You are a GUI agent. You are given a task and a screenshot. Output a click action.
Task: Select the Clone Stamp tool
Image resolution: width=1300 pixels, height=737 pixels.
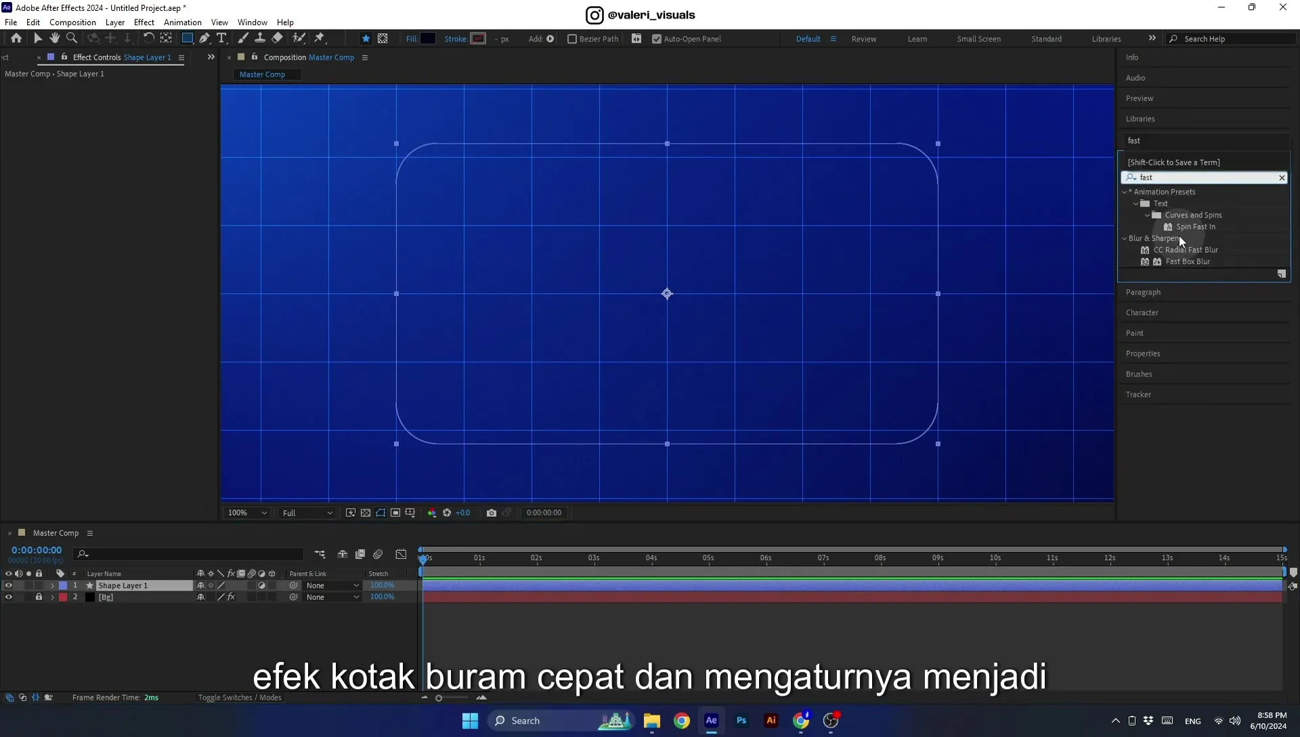click(260, 39)
